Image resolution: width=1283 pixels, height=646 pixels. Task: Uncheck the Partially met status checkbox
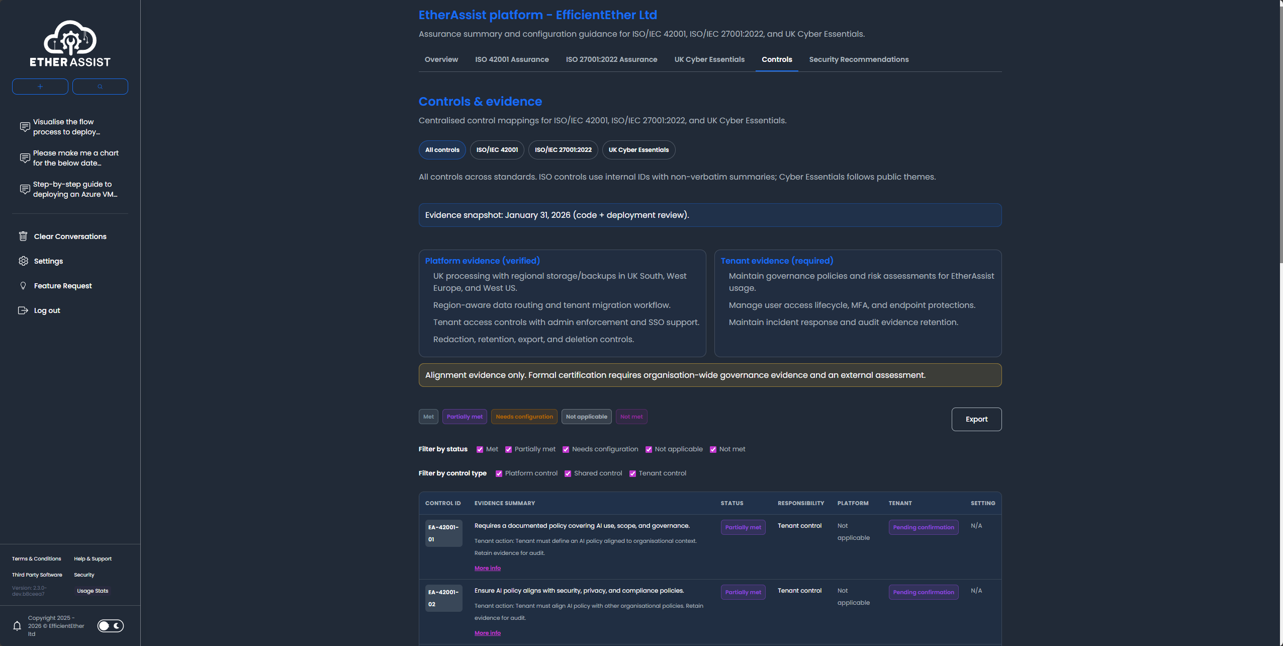pos(508,450)
